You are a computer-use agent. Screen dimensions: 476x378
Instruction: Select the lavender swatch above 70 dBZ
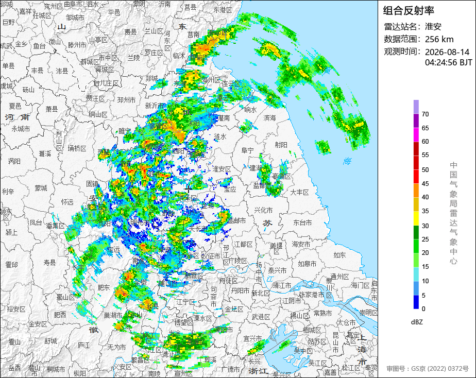[x=416, y=107]
